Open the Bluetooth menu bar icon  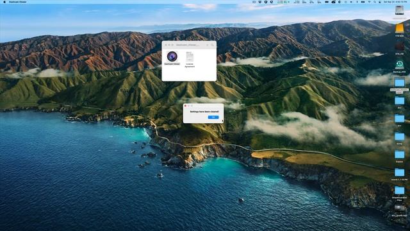click(357, 2)
